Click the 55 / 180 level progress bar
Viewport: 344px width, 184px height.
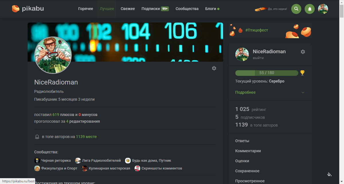(267, 73)
